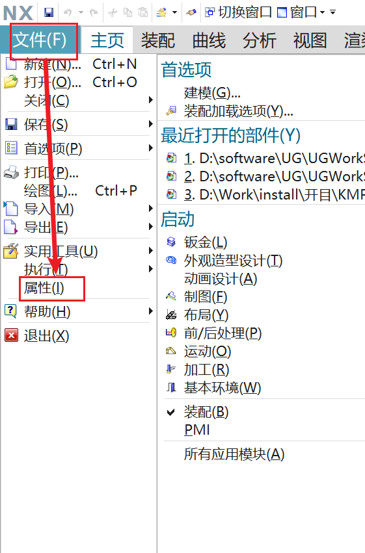The image size is (365, 553).
Task: Expand the 关闭(C) submenu arrow
Action: point(151,101)
